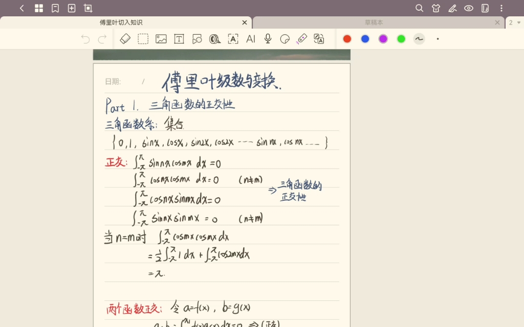
Task: Open search from the top toolbar
Action: pyautogui.click(x=419, y=8)
